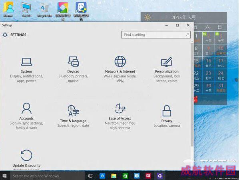Open the browser globe icon on taskbar
The image size is (239, 180).
(102, 176)
